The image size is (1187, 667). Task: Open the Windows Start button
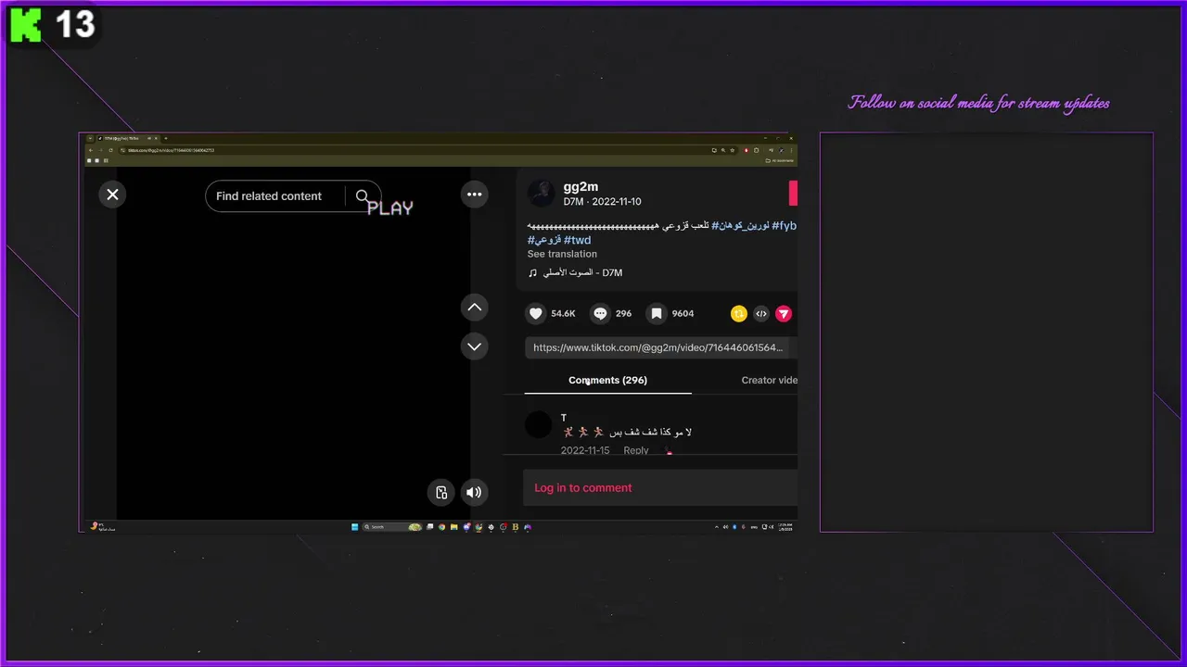(x=354, y=527)
